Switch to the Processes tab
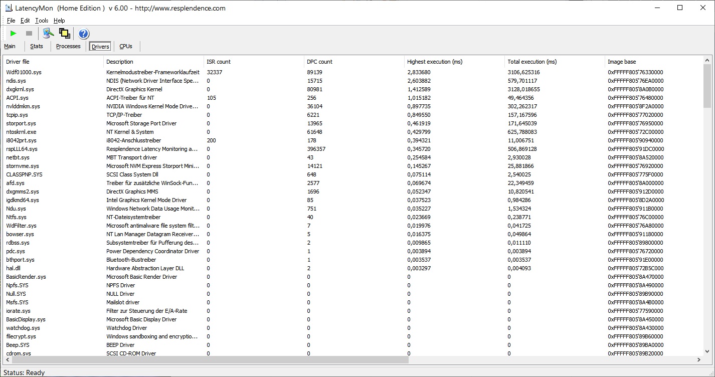Screen dimensions: 715x377 tap(68, 46)
